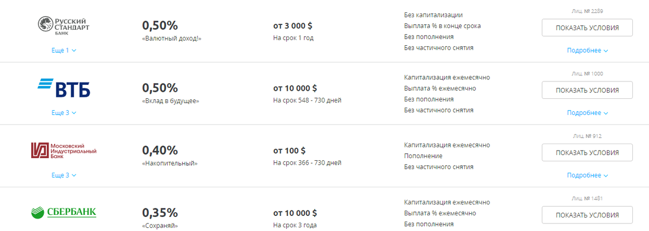The height and width of the screenshot is (231, 649).
Task: Click 'Показать условия' for ВТБ deposit
Action: [587, 90]
